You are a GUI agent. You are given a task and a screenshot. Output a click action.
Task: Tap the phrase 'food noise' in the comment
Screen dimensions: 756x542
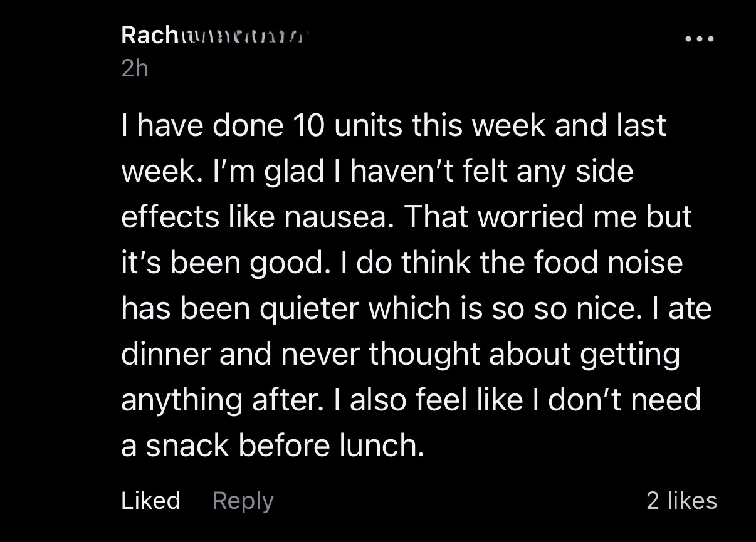[x=608, y=262]
